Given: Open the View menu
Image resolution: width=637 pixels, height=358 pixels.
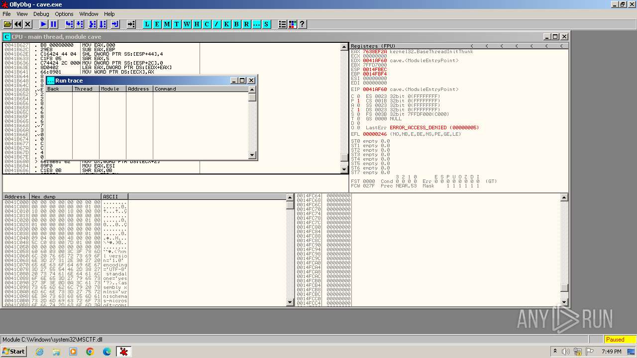Looking at the screenshot, I should (x=22, y=14).
